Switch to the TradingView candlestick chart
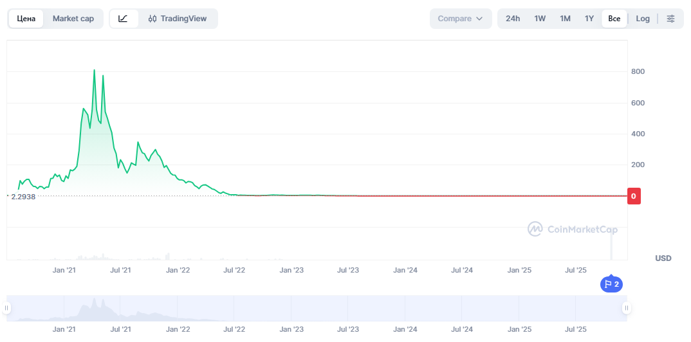This screenshot has height=342, width=691. pyautogui.click(x=178, y=19)
